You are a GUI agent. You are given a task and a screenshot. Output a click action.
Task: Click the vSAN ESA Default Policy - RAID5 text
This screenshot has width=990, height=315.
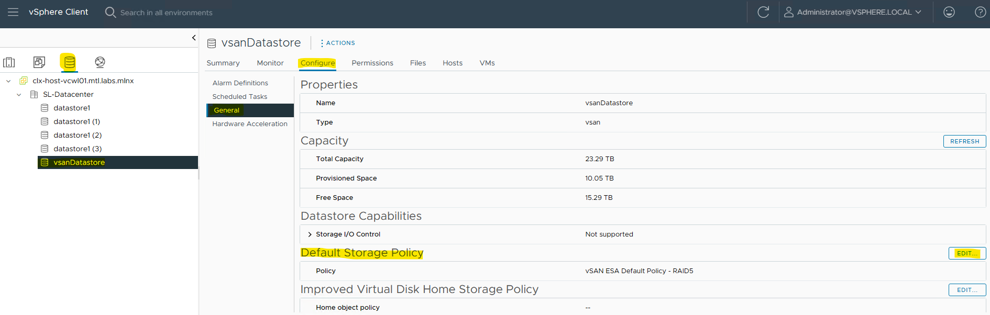[639, 271]
